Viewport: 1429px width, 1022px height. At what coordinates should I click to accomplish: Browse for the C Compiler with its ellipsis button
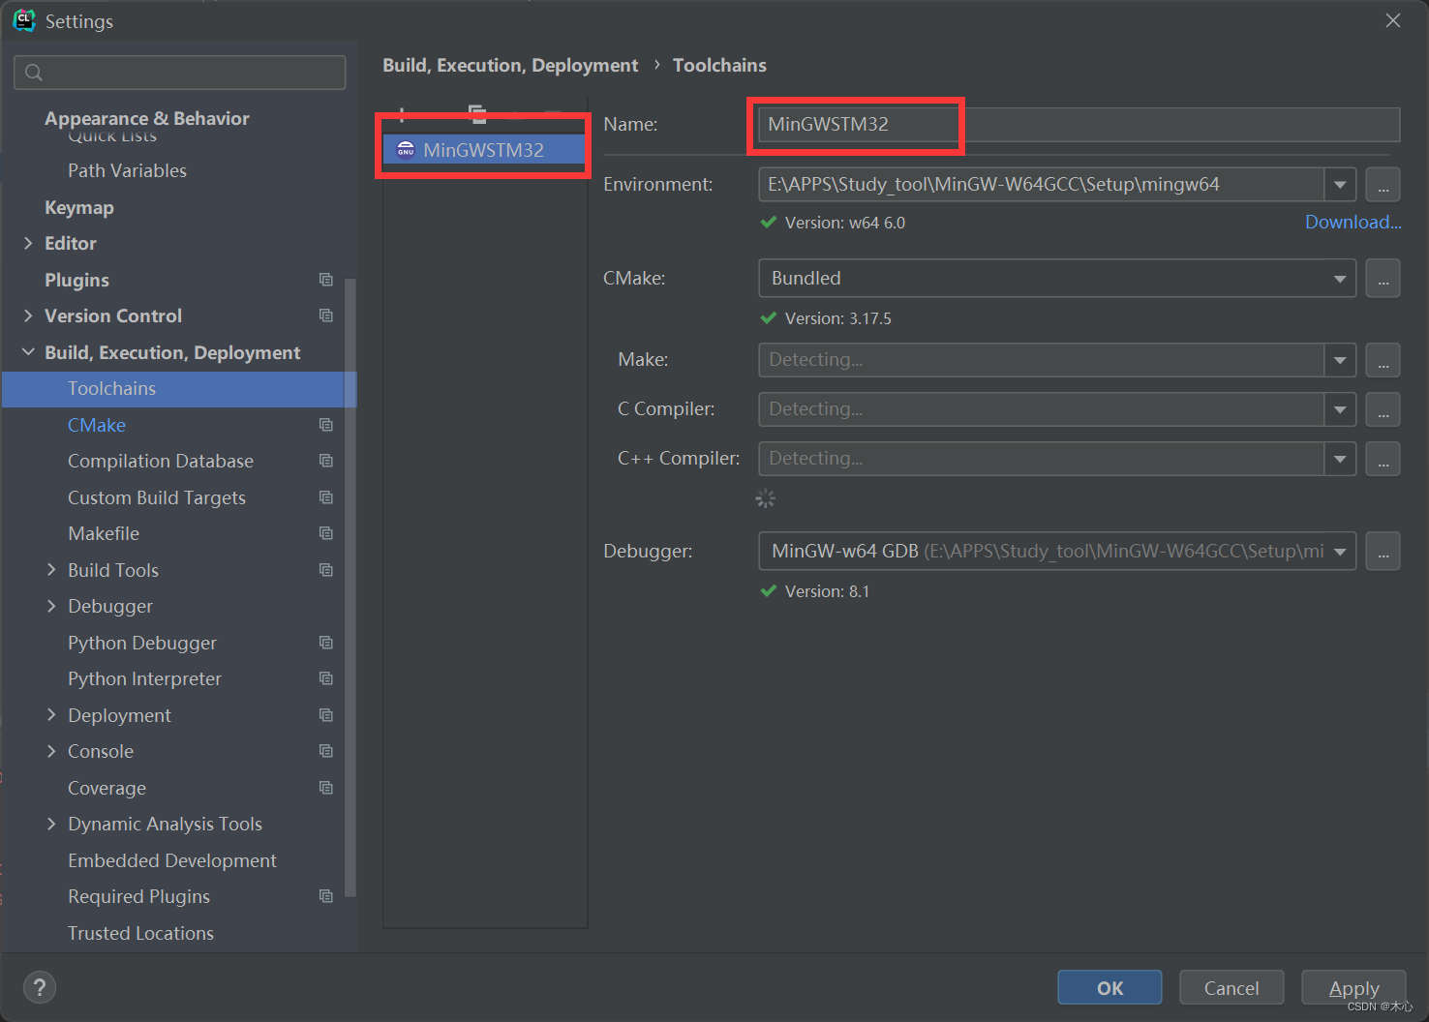pos(1383,409)
